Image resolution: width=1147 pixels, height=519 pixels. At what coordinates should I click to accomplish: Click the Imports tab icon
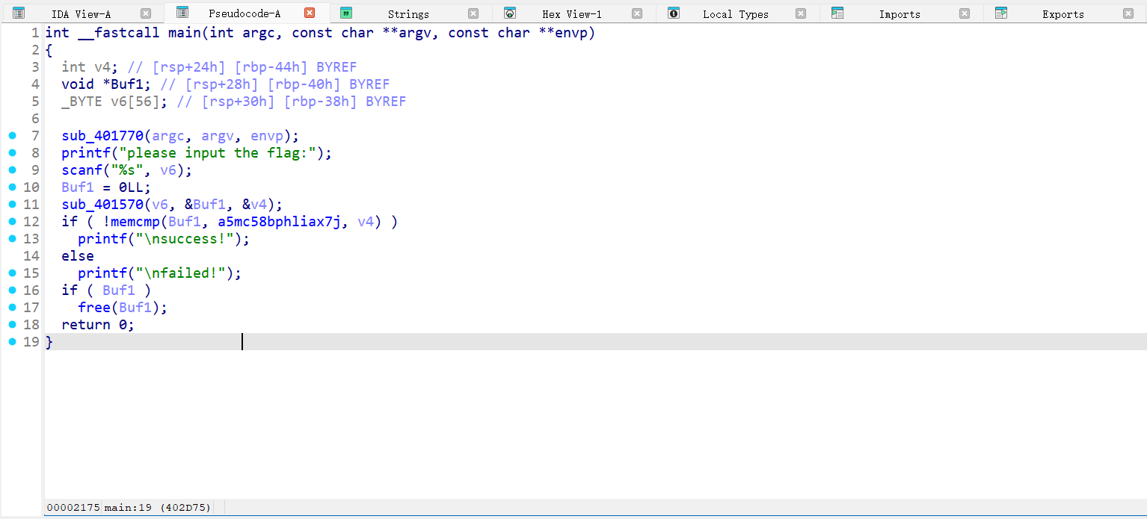tap(837, 13)
